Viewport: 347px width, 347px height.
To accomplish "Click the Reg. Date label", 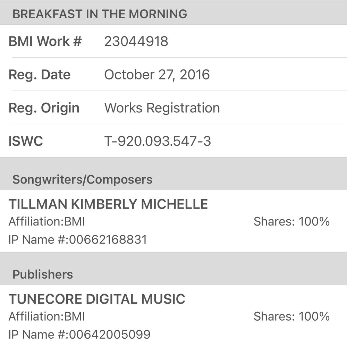I will (x=39, y=75).
